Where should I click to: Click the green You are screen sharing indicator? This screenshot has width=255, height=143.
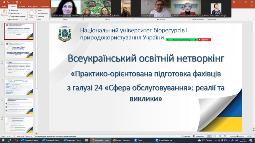coord(182,40)
